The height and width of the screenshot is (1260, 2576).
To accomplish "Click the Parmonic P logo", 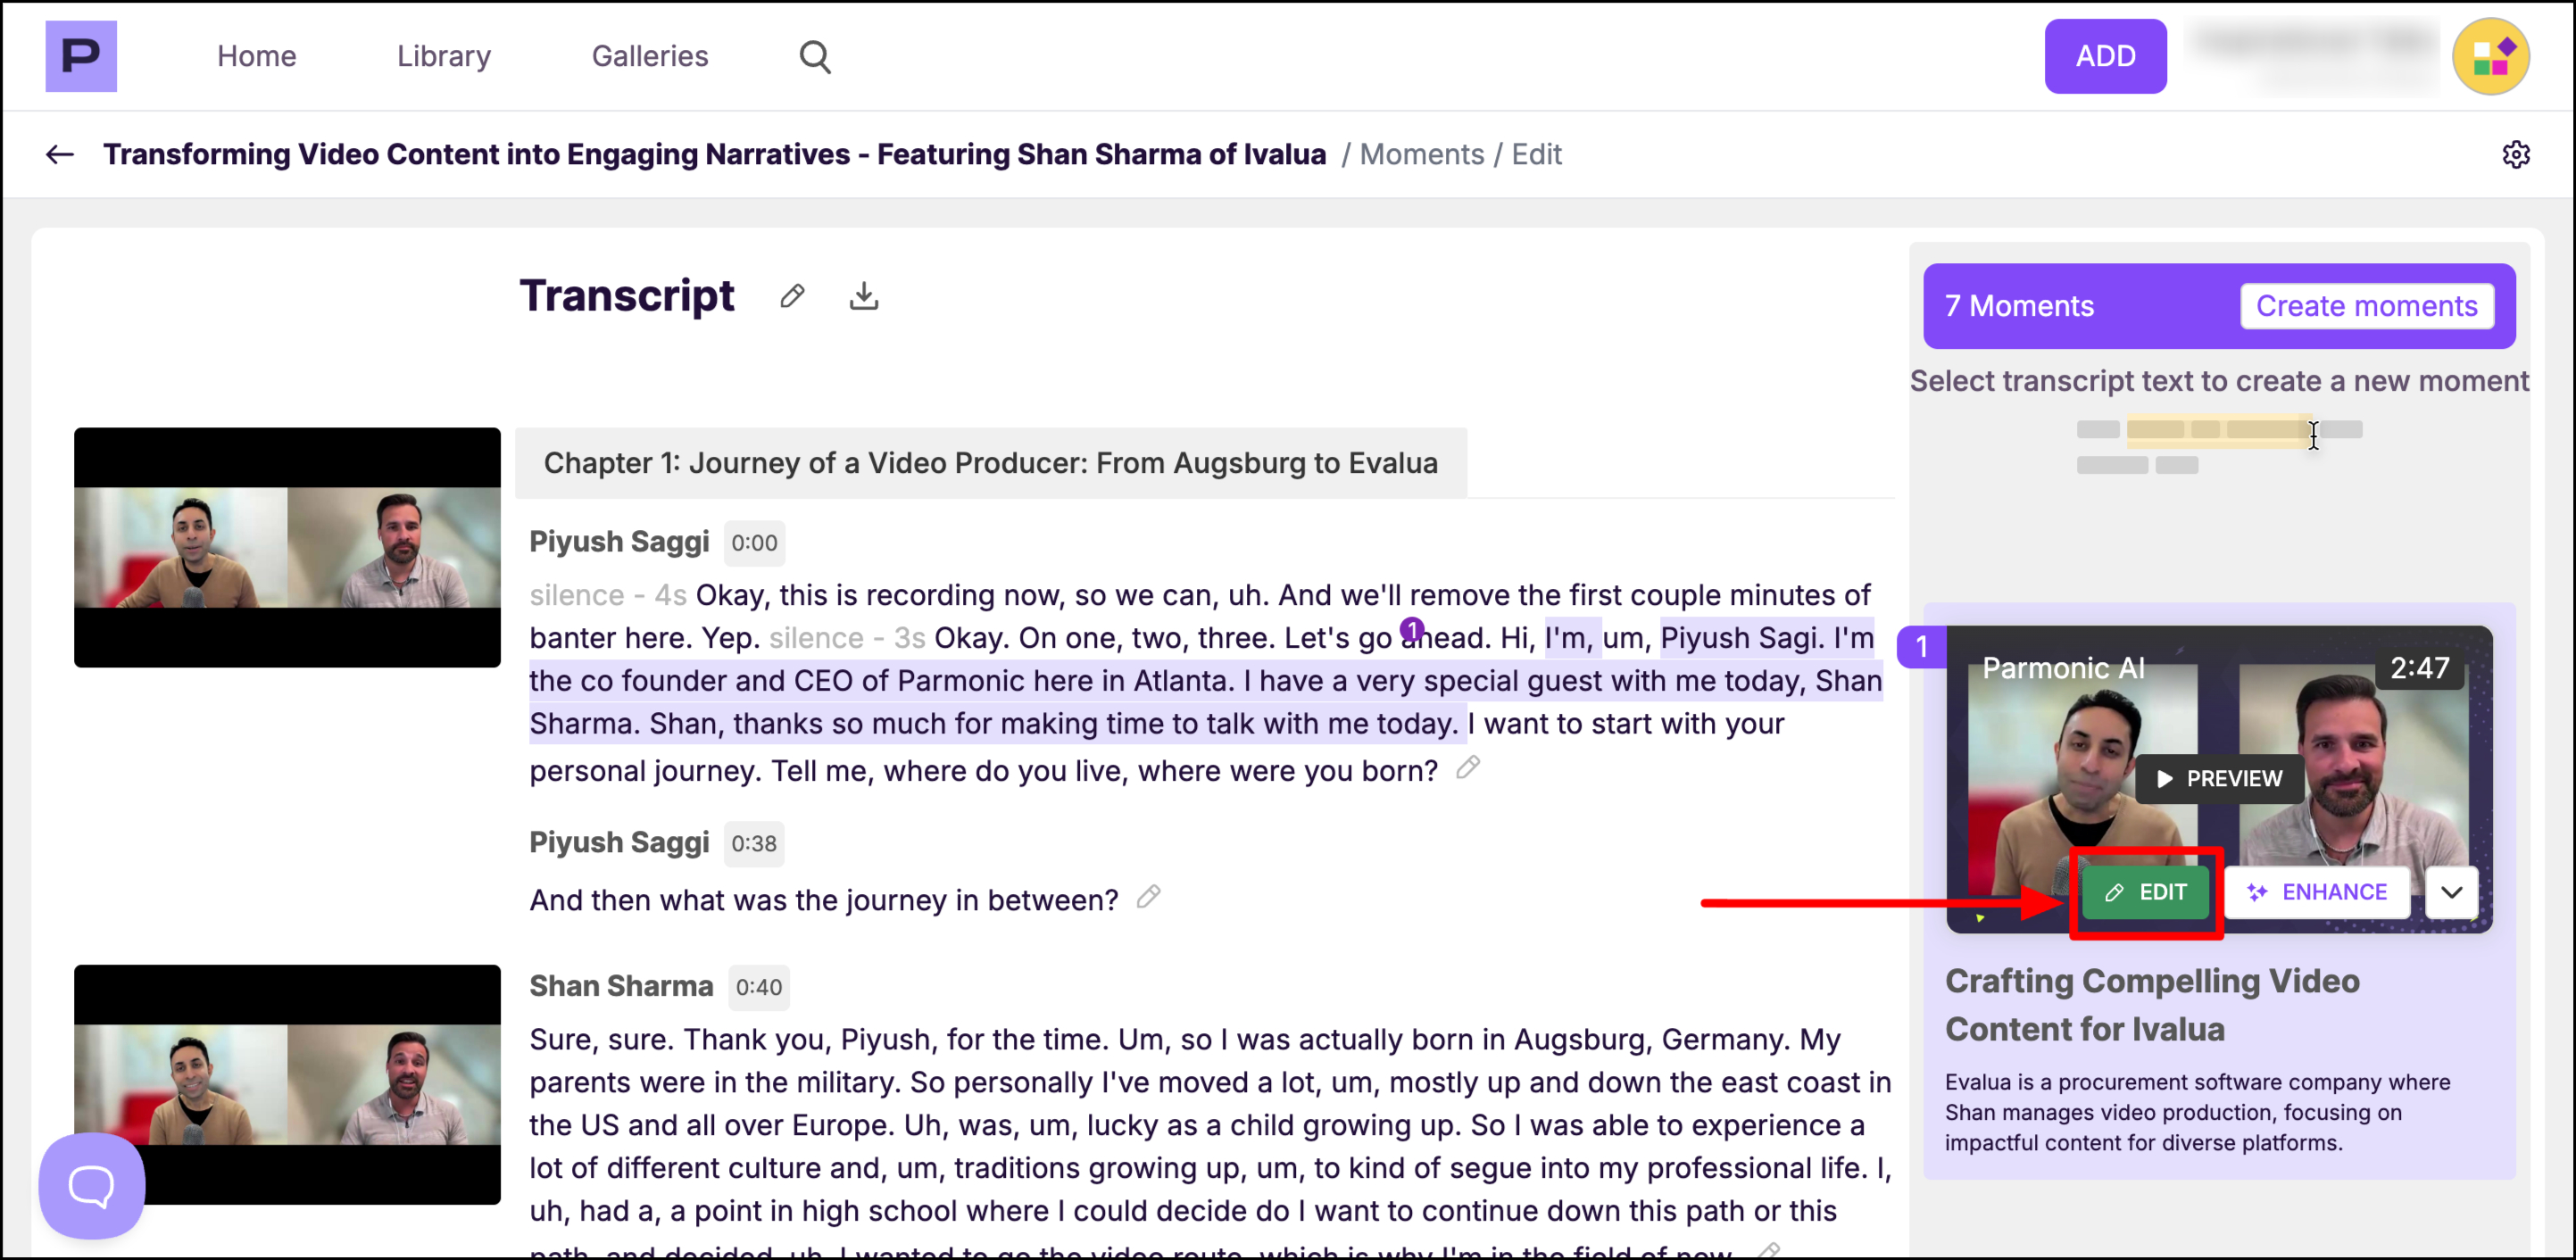I will click(81, 56).
